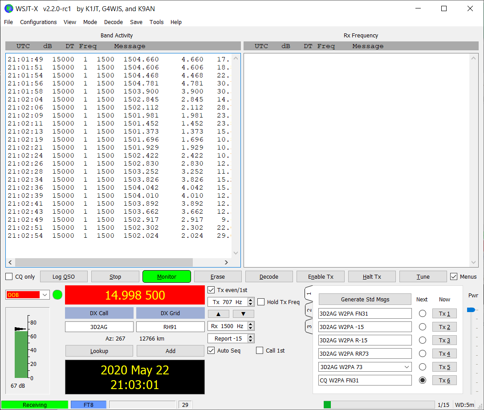This screenshot has width=484, height=410.
Task: Click the down arrow frequency shift button
Action: tap(243, 314)
